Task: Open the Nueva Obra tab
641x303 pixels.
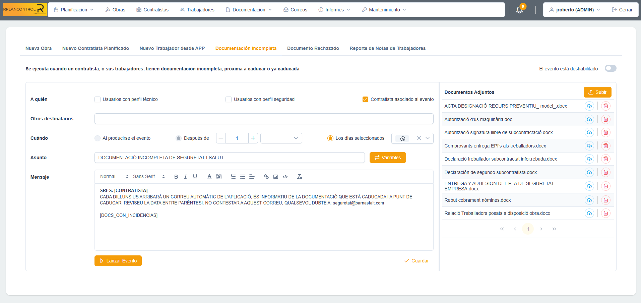Action: (39, 48)
